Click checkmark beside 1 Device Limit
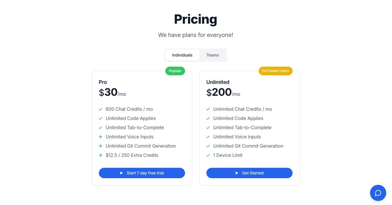The height and width of the screenshot is (205, 392). click(x=208, y=155)
